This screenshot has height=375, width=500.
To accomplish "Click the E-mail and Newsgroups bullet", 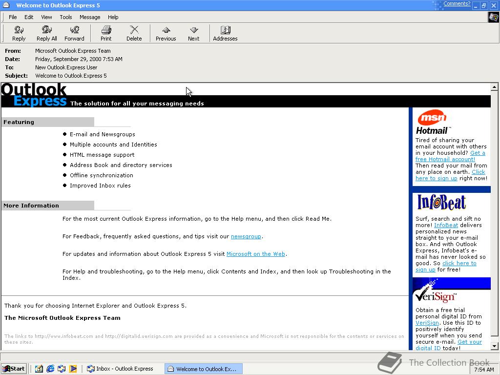I will tap(103, 134).
